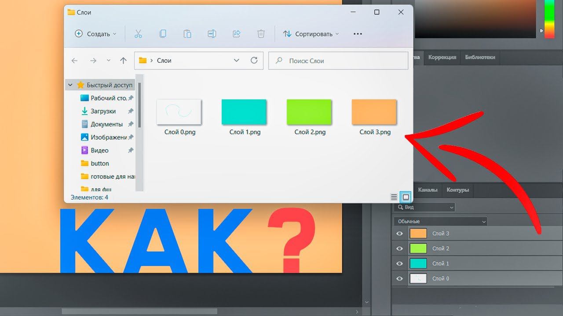The image size is (563, 316).
Task: Open recent locations chevron dropdown
Action: tap(108, 61)
